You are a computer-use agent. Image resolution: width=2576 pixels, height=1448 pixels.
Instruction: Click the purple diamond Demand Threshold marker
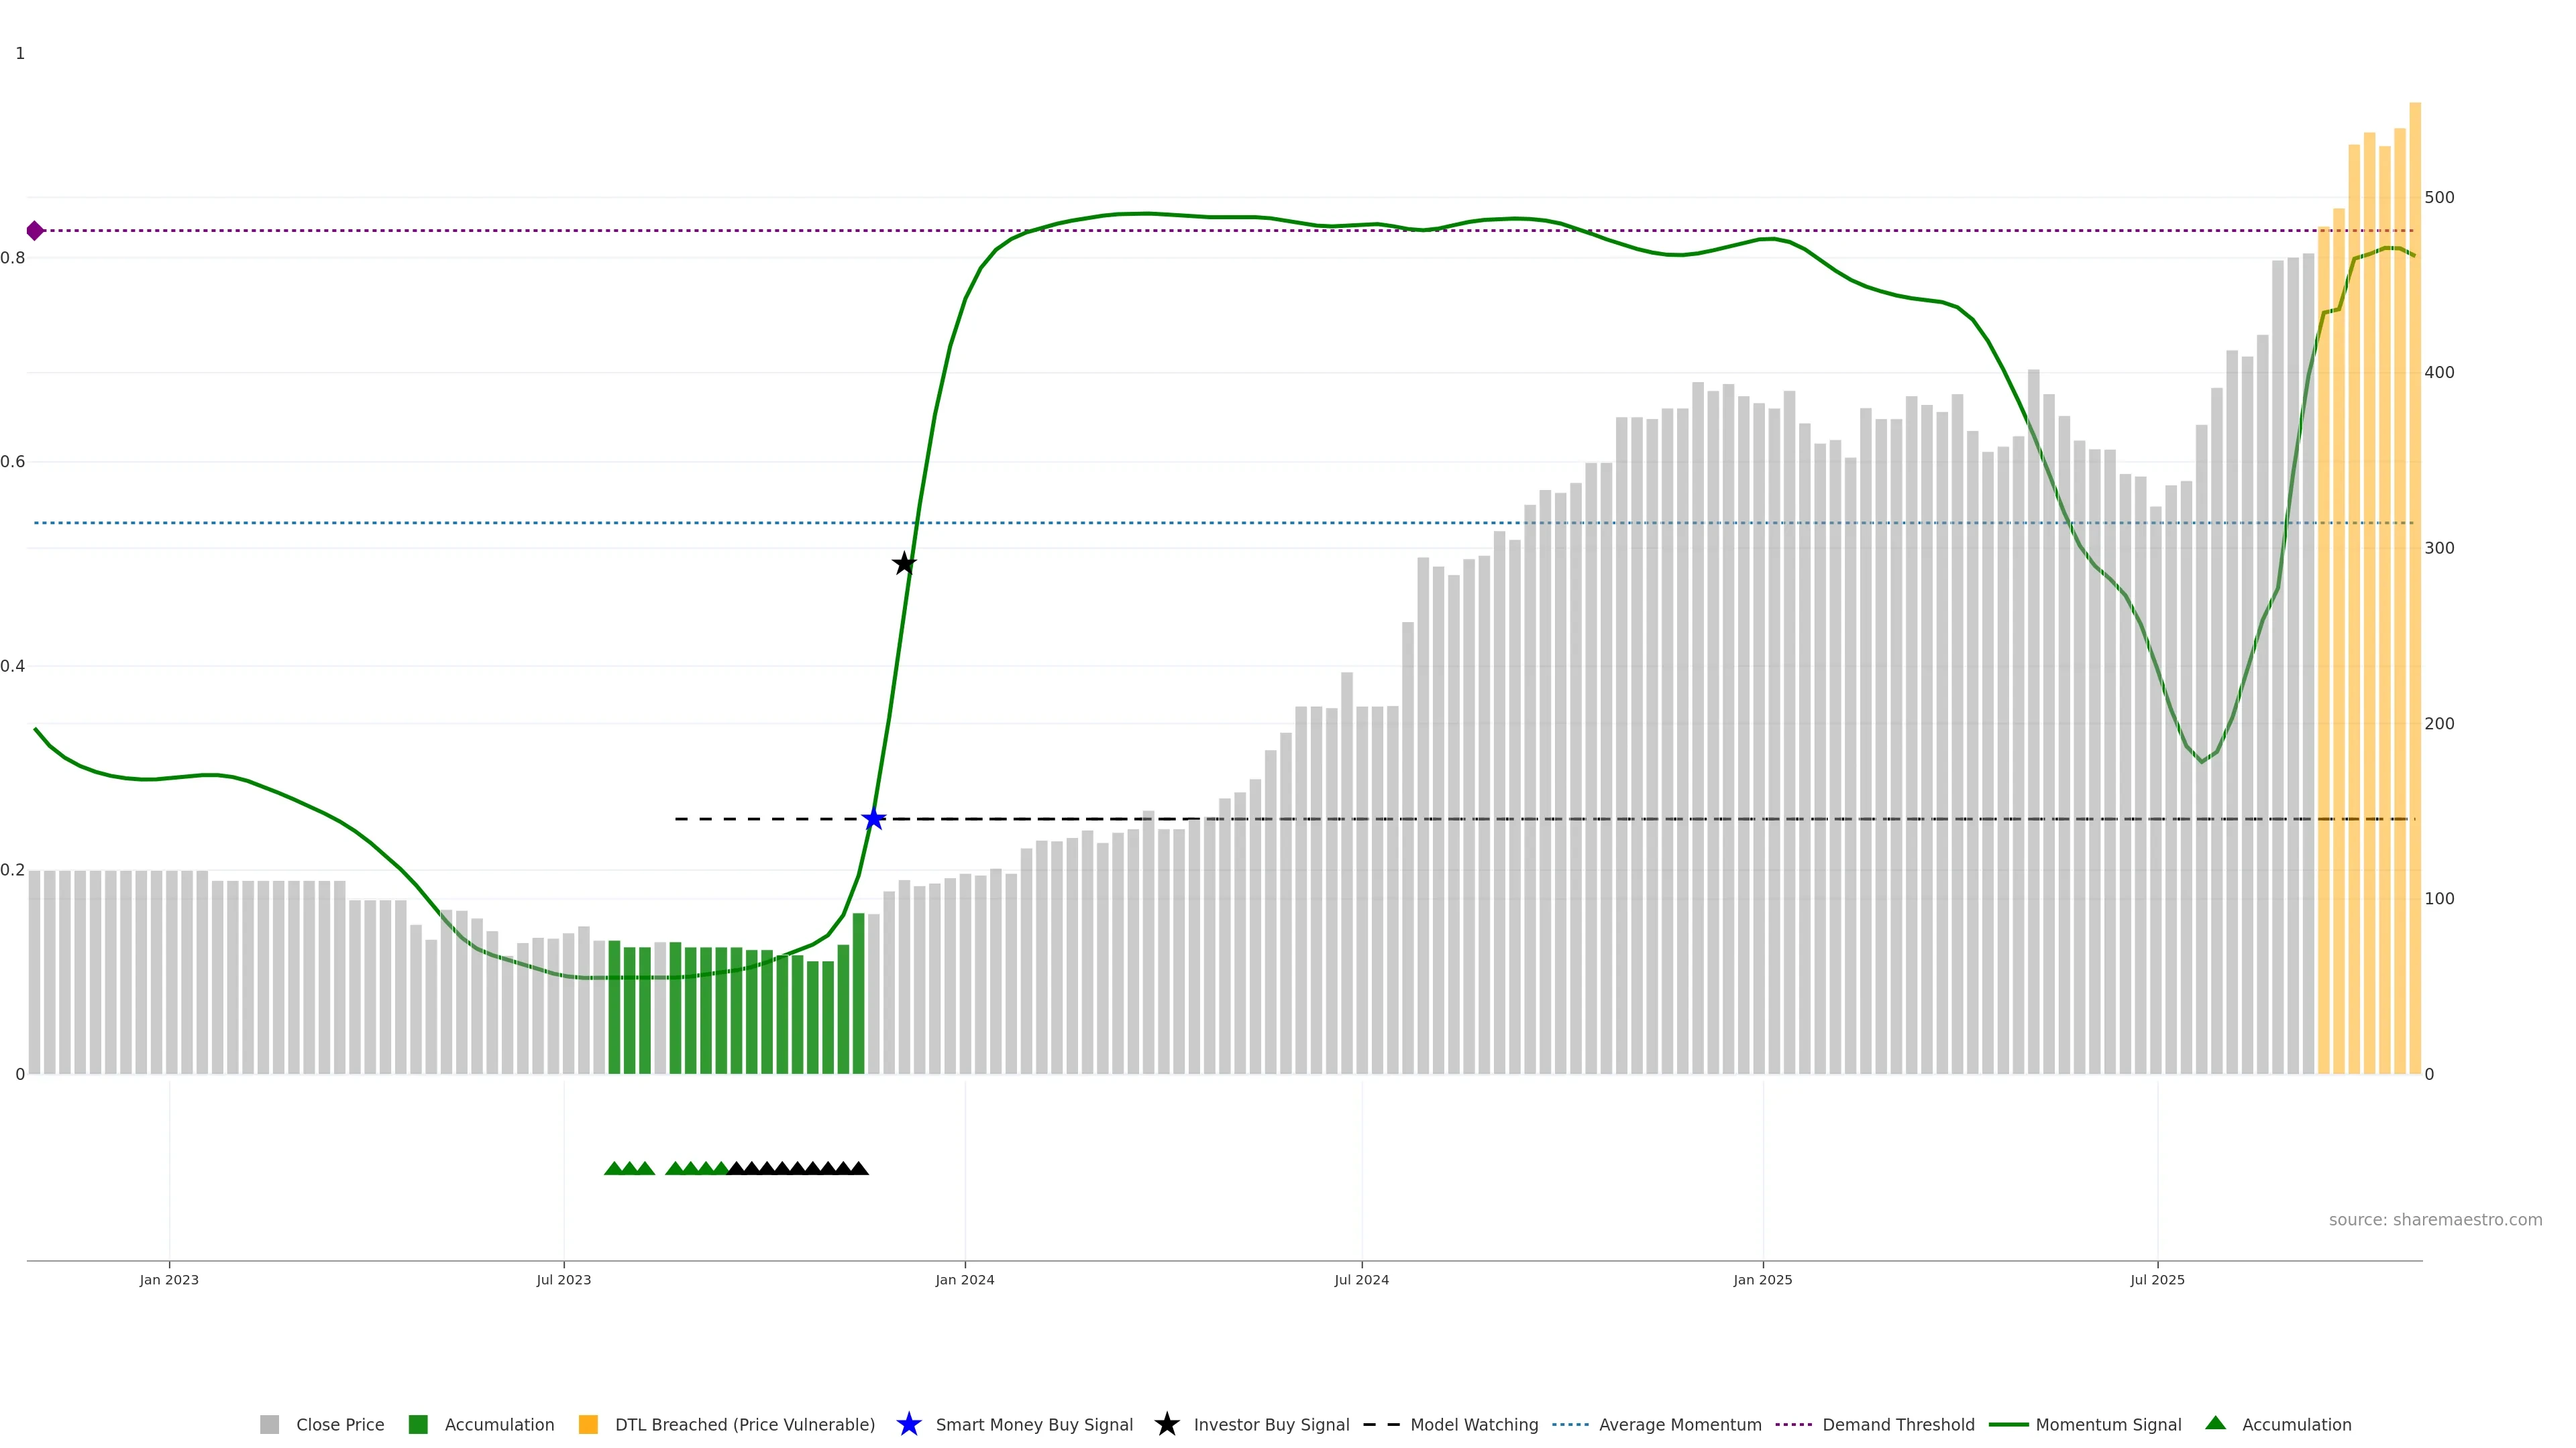point(35,231)
